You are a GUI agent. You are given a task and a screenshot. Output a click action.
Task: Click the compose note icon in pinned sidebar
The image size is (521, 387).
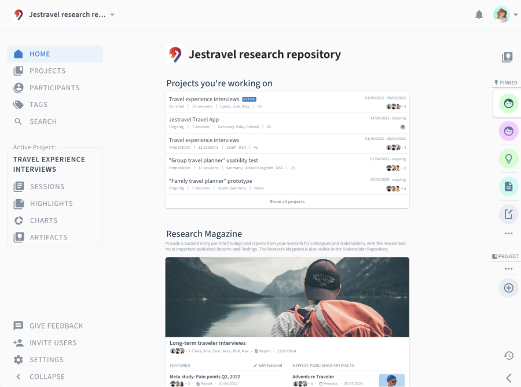point(508,214)
